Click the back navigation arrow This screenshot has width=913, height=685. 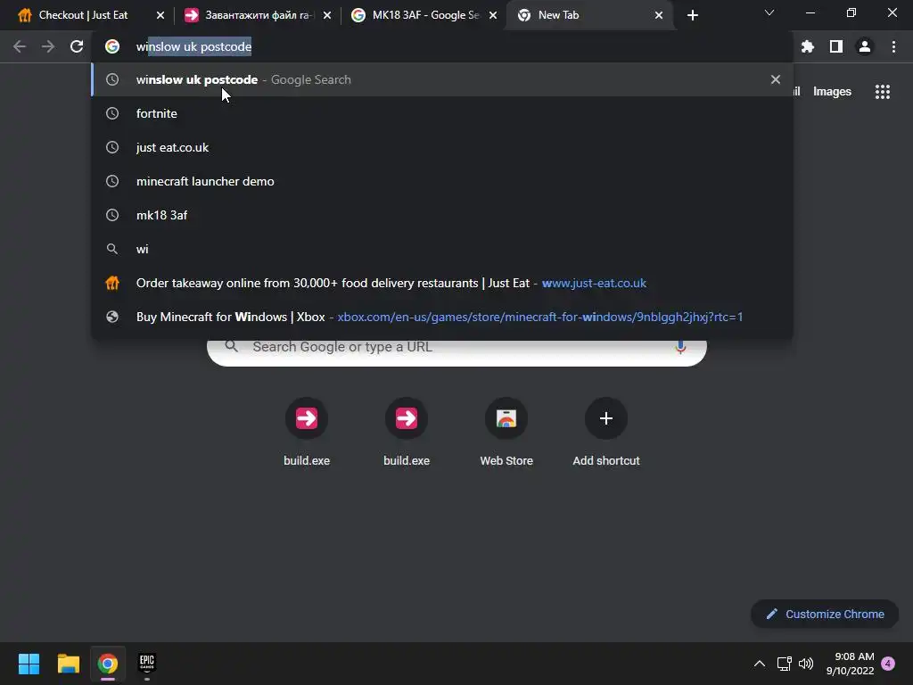point(20,46)
